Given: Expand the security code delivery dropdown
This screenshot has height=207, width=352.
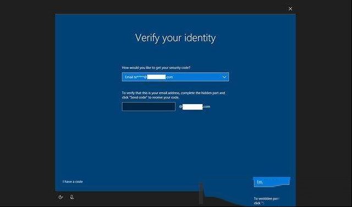Looking at the screenshot, I should click(175, 77).
